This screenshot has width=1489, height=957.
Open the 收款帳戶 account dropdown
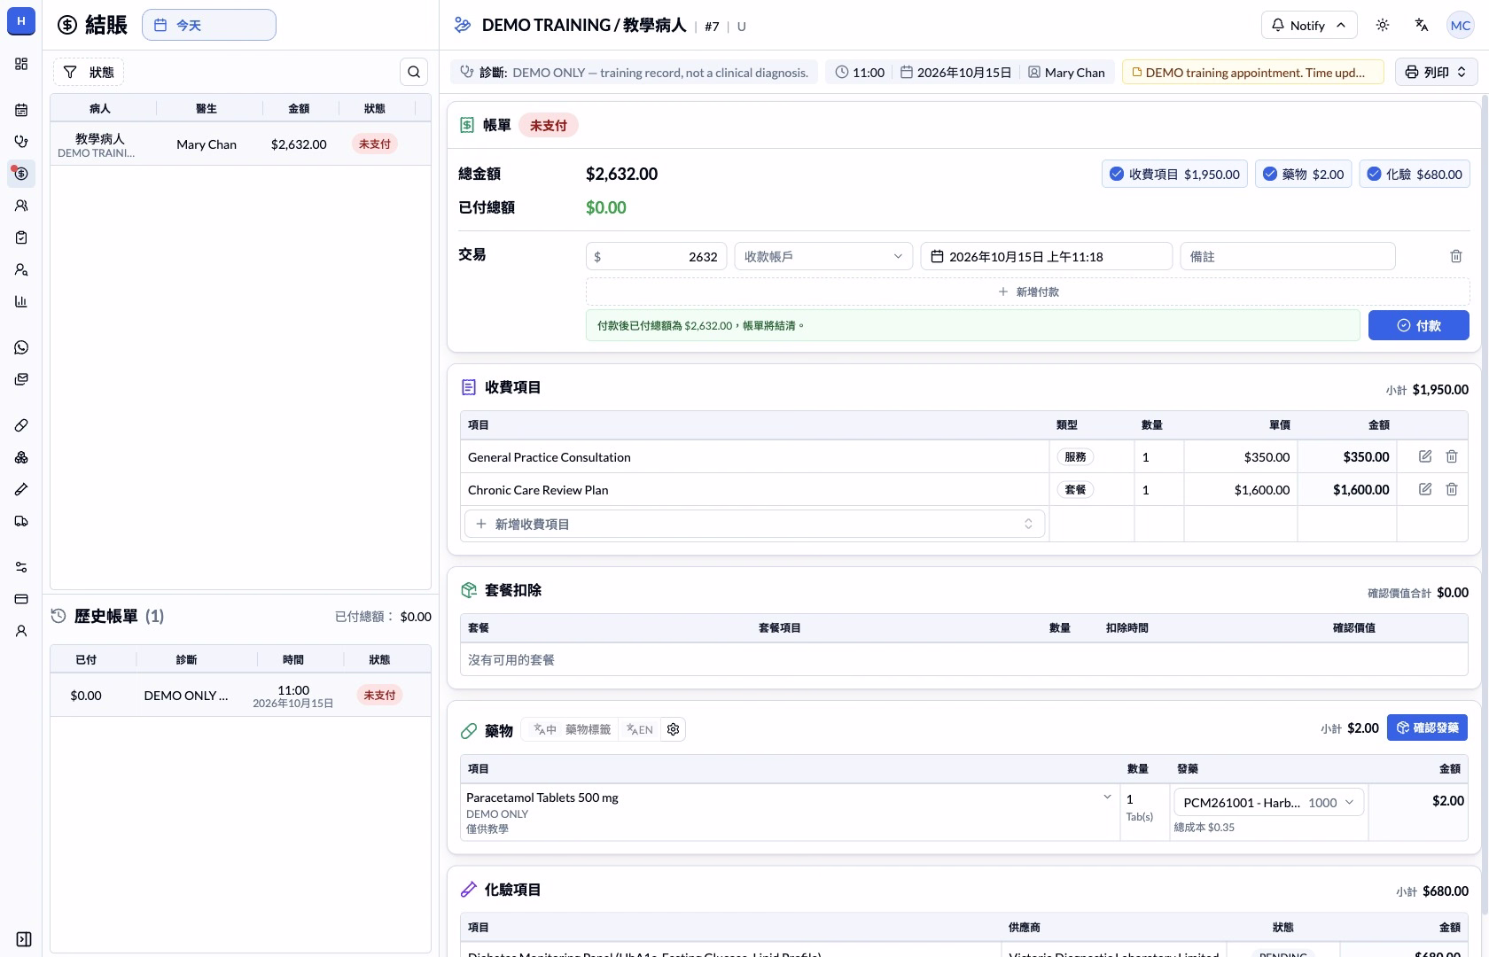point(823,256)
